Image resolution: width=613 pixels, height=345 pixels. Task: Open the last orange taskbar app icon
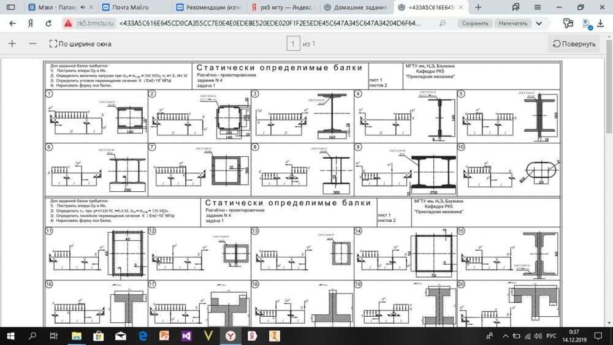[x=275, y=336]
